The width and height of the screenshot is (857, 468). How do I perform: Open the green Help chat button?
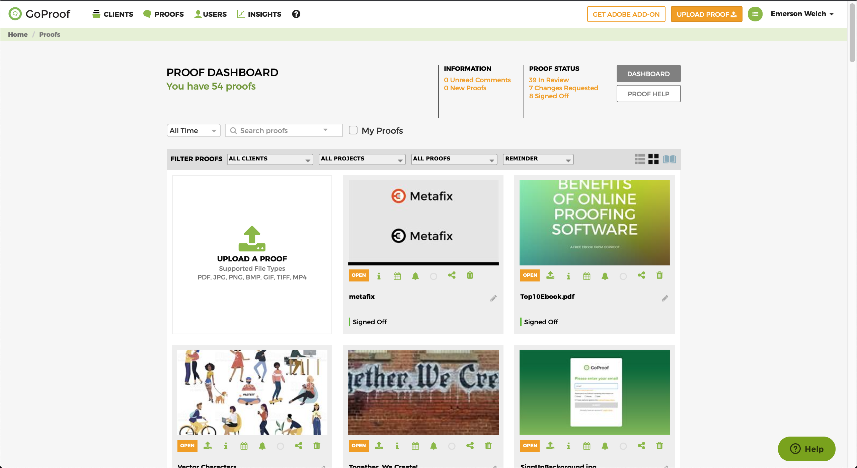point(806,449)
